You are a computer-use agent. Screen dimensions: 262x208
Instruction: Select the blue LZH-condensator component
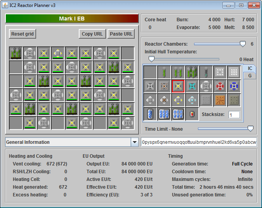tap(234, 86)
